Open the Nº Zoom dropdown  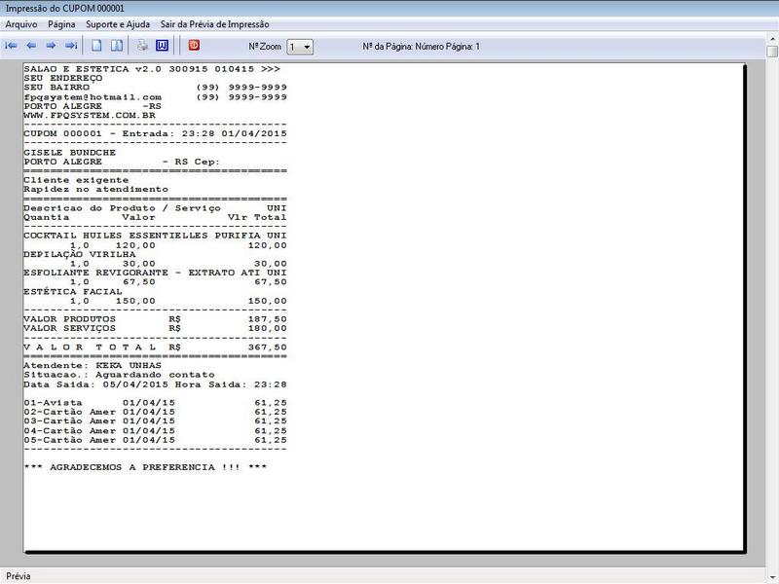click(x=301, y=47)
